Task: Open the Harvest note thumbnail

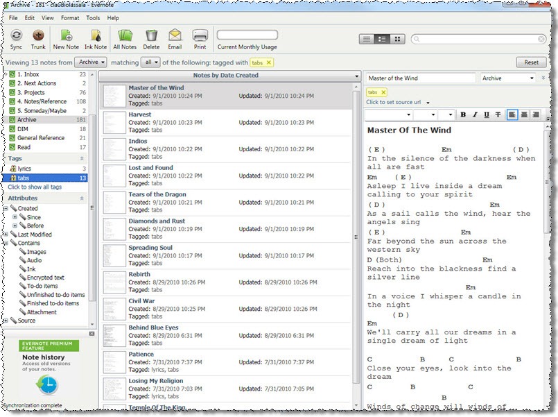Action: 114,123
